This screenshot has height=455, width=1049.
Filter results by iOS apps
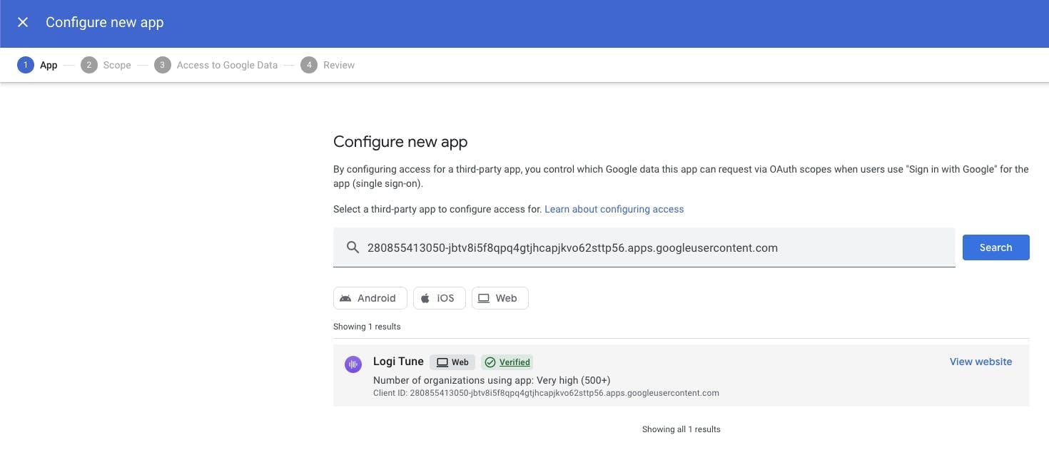click(x=439, y=298)
